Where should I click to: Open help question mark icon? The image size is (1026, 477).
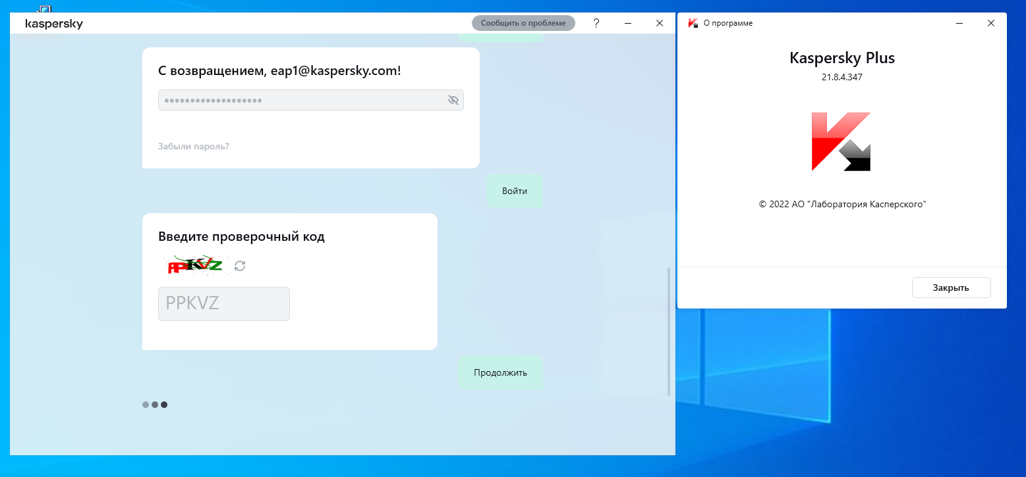(596, 23)
